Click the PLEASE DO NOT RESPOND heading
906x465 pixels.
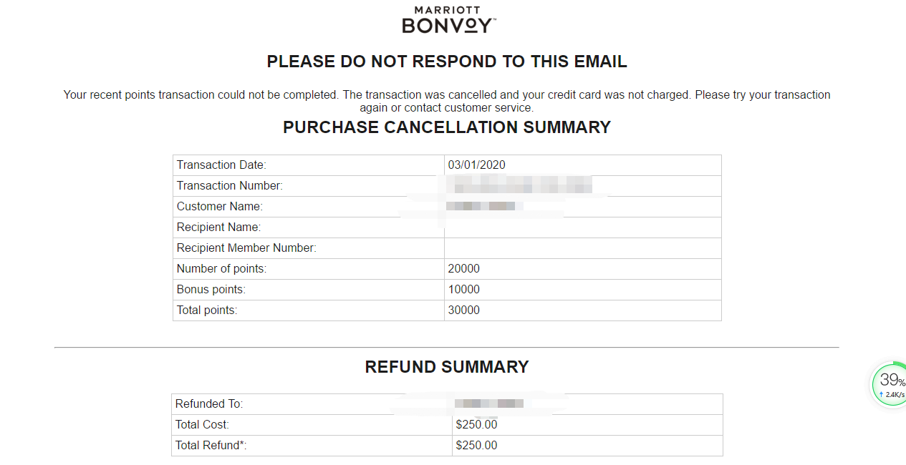click(x=447, y=62)
